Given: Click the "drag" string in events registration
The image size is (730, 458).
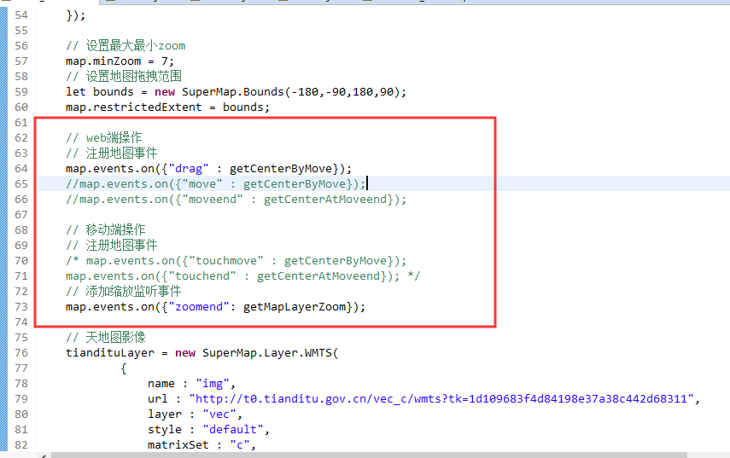Looking at the screenshot, I should pos(190,169).
